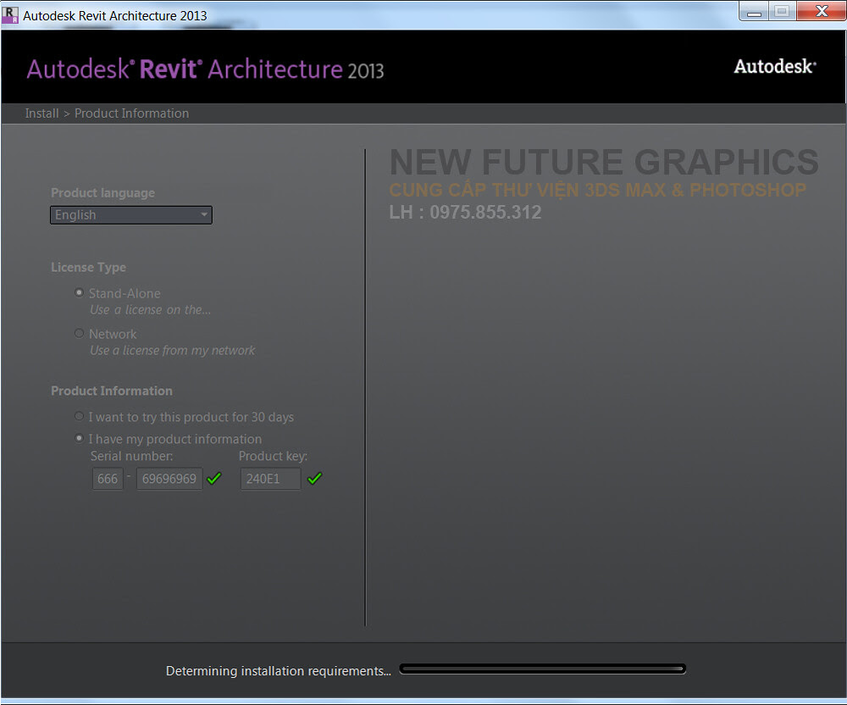847x705 pixels.
Task: Click the Autodesk Revit Architecture 2013 banner title
Action: [205, 69]
